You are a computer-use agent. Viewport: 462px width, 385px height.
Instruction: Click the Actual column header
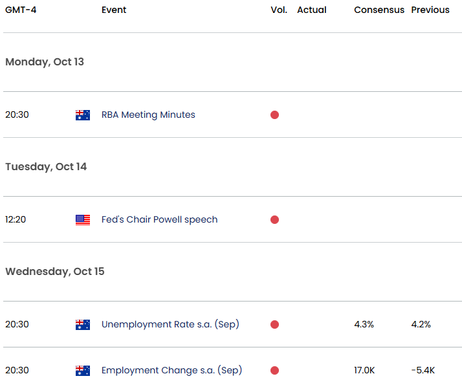coord(312,10)
